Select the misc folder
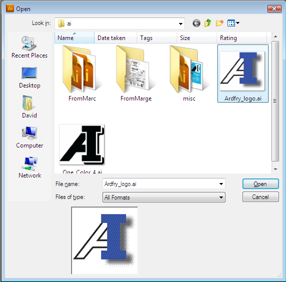Image resolution: width=286 pixels, height=282 pixels. pyautogui.click(x=189, y=73)
